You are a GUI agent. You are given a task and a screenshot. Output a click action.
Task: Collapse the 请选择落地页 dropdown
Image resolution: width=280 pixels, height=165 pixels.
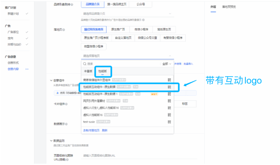128,56
